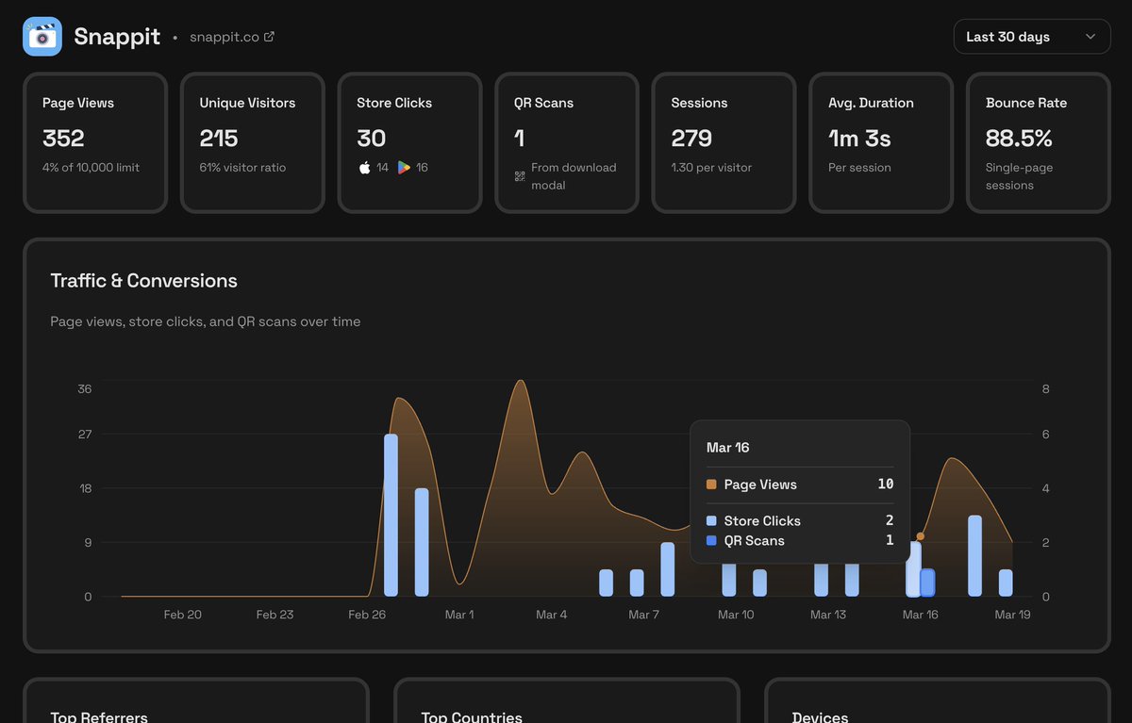Click the Page Views value 352
1132x723 pixels.
(63, 138)
